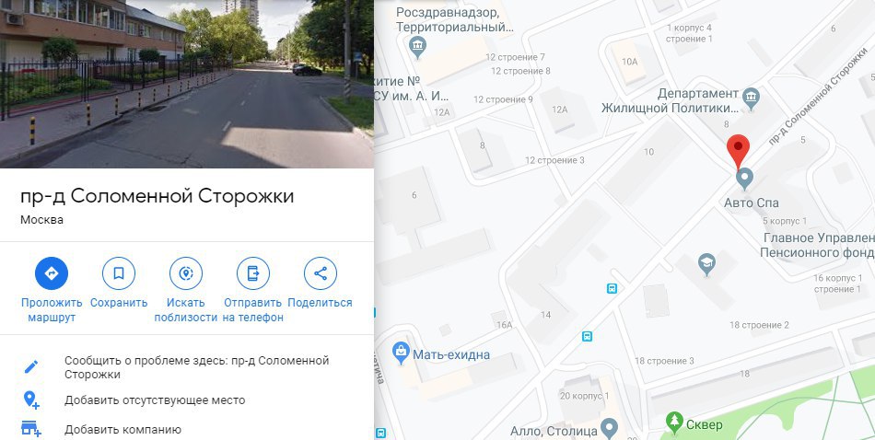The height and width of the screenshot is (440, 875).
Task: Select the Росздравнадзор building marker
Action: point(417,47)
